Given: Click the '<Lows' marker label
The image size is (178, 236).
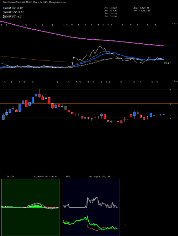Looking at the screenshot, I should coord(175,81).
